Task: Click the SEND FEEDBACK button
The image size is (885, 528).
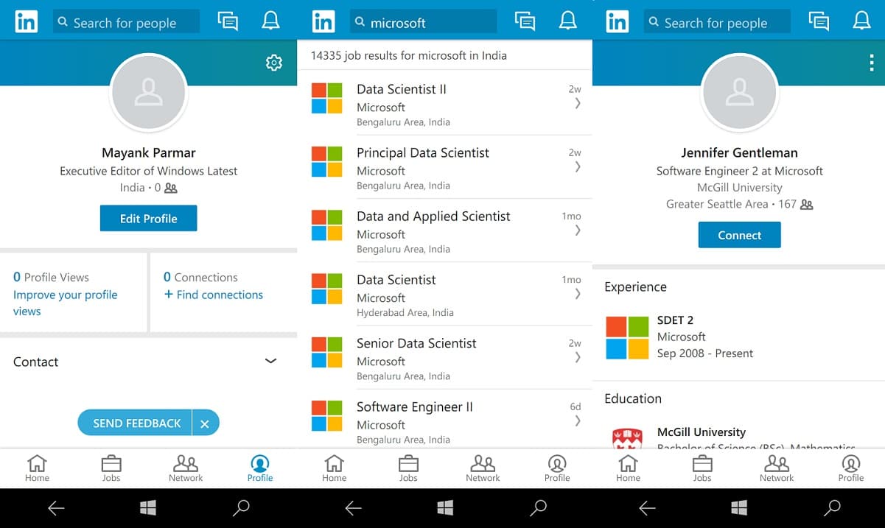Action: pyautogui.click(x=136, y=423)
